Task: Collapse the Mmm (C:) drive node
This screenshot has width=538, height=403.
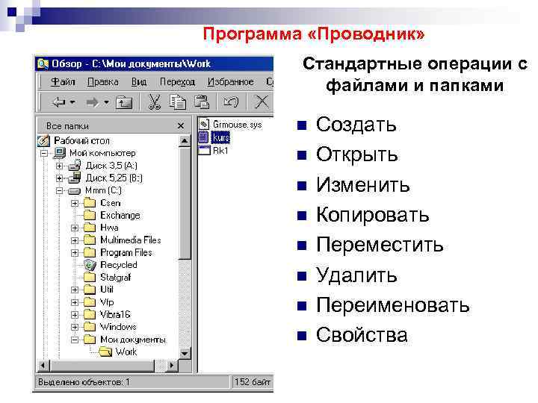Action: pos(59,190)
